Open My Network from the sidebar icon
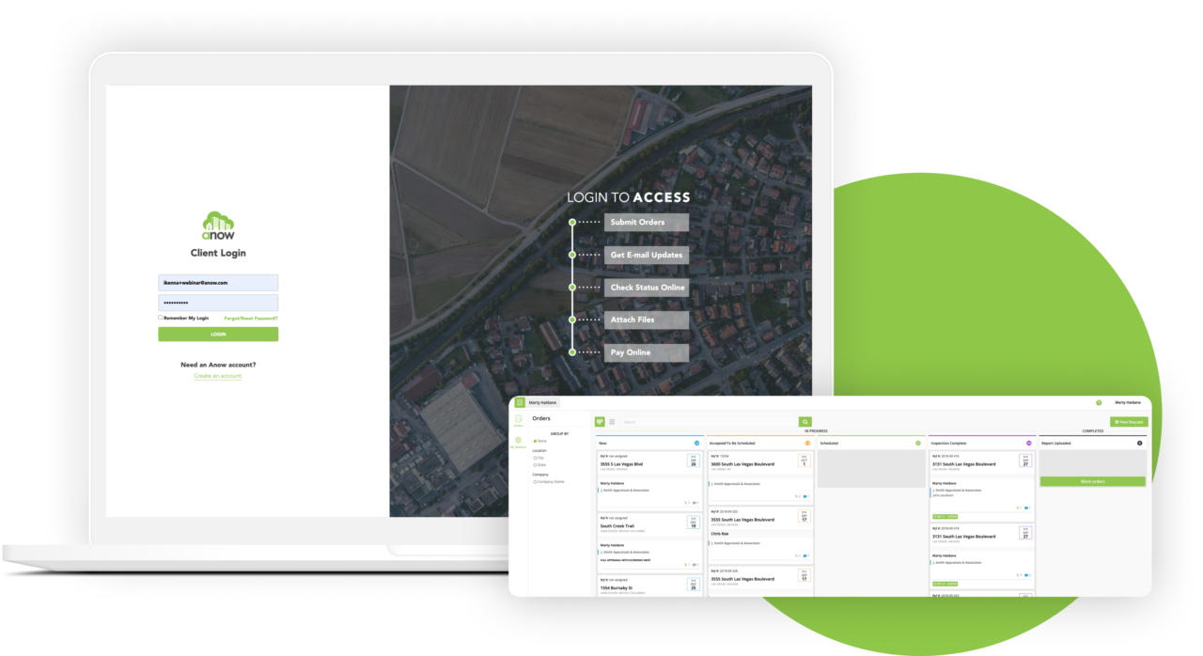Viewport: 1203px width, 656px height. click(518, 442)
